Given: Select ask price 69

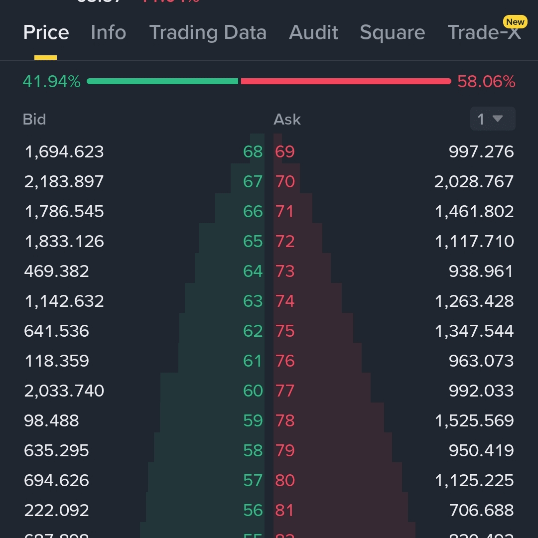Looking at the screenshot, I should point(285,151).
